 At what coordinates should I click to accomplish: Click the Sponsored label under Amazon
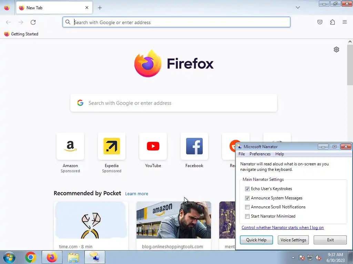70,171
